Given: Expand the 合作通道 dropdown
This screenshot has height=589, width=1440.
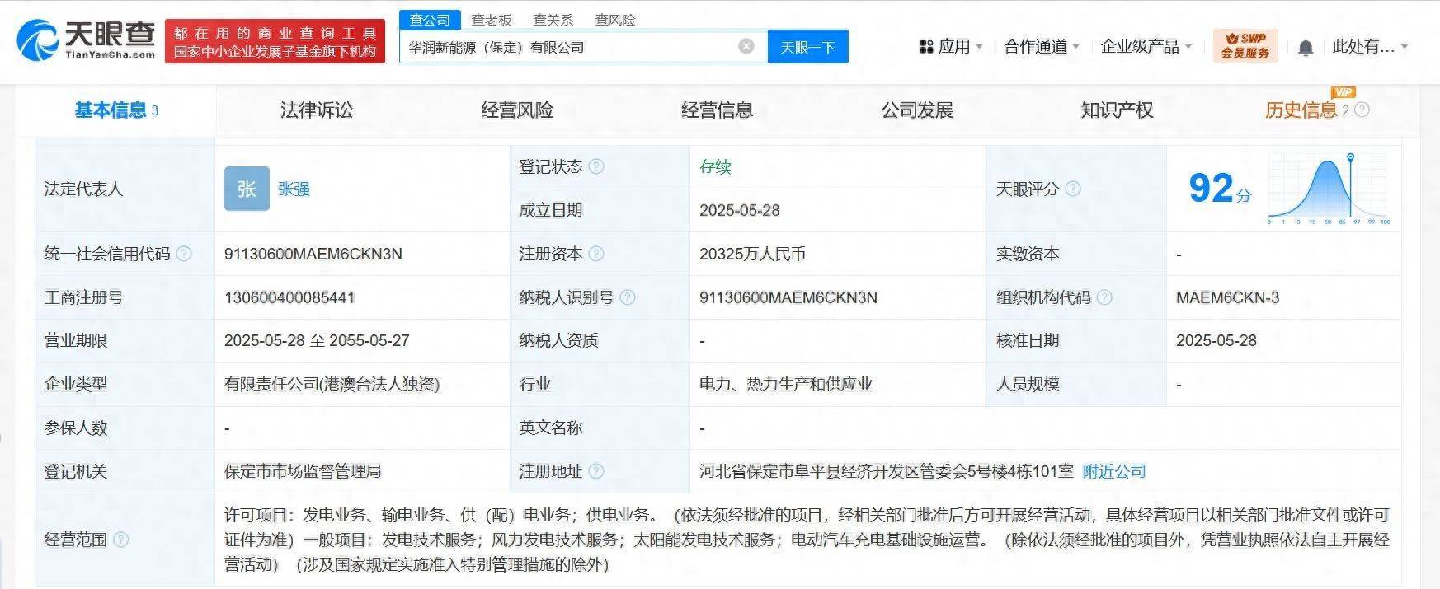Looking at the screenshot, I should (x=1041, y=47).
